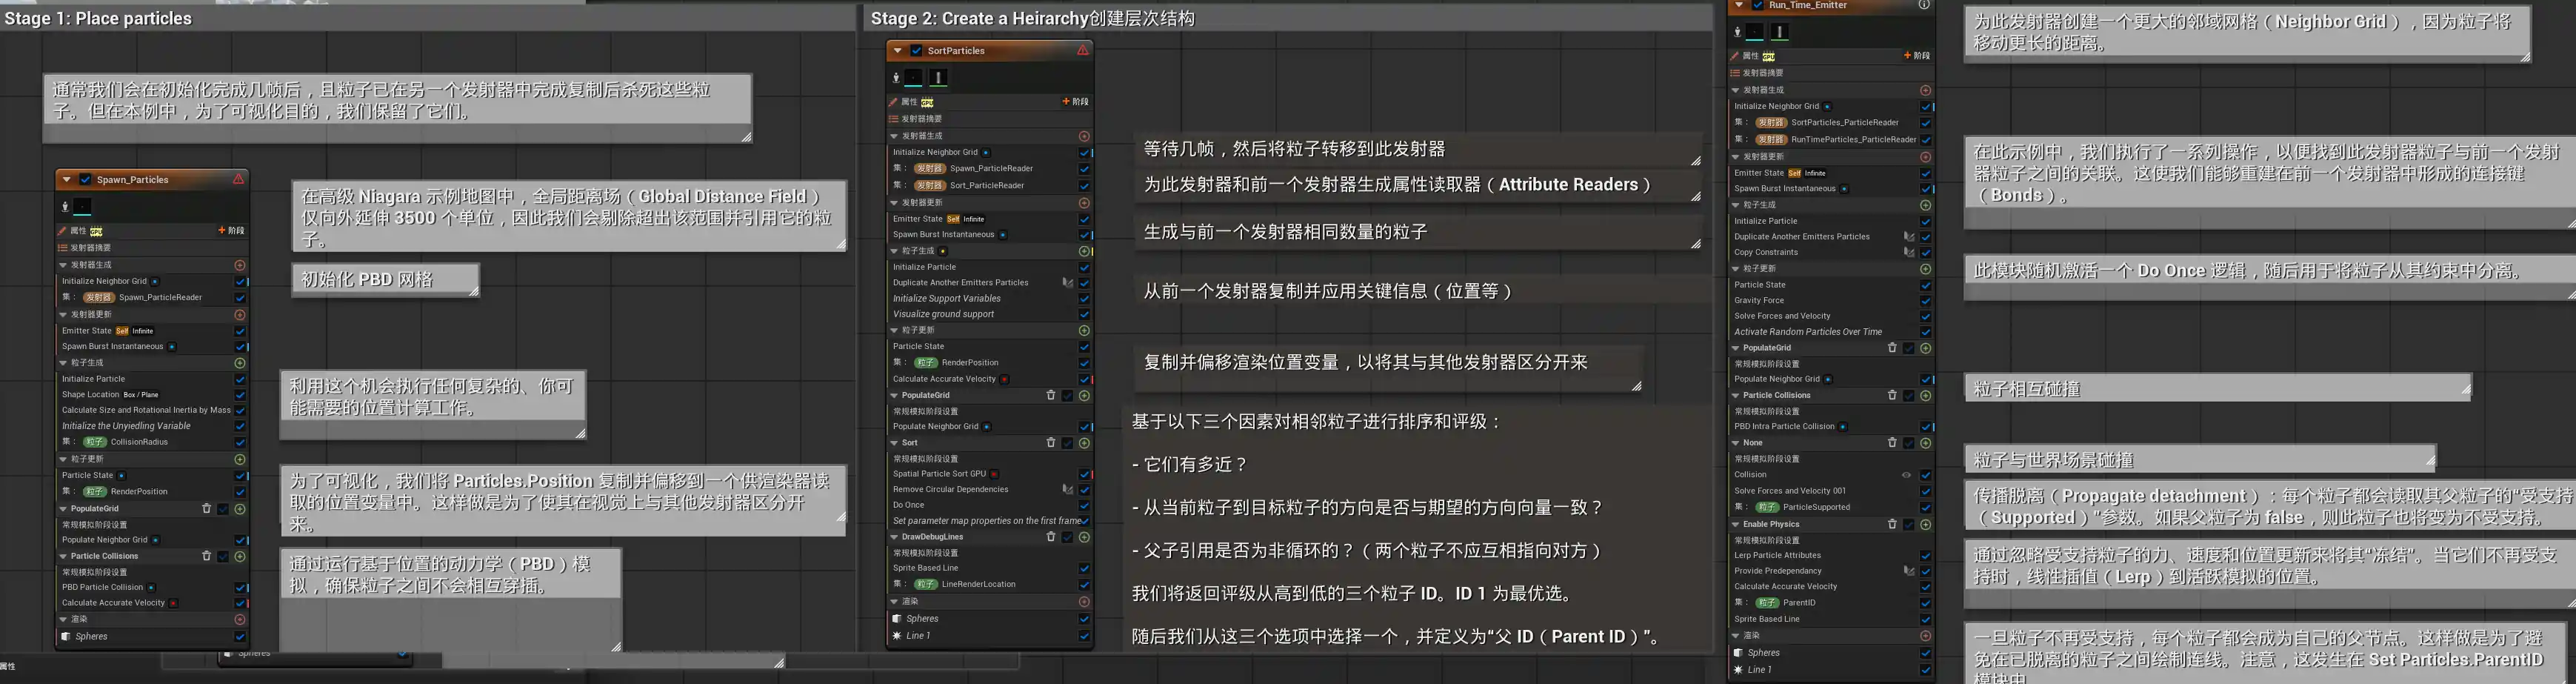2576x684 pixels.
Task: Click the warning triangle on Spawn_Particles emitter
Action: click(x=238, y=180)
